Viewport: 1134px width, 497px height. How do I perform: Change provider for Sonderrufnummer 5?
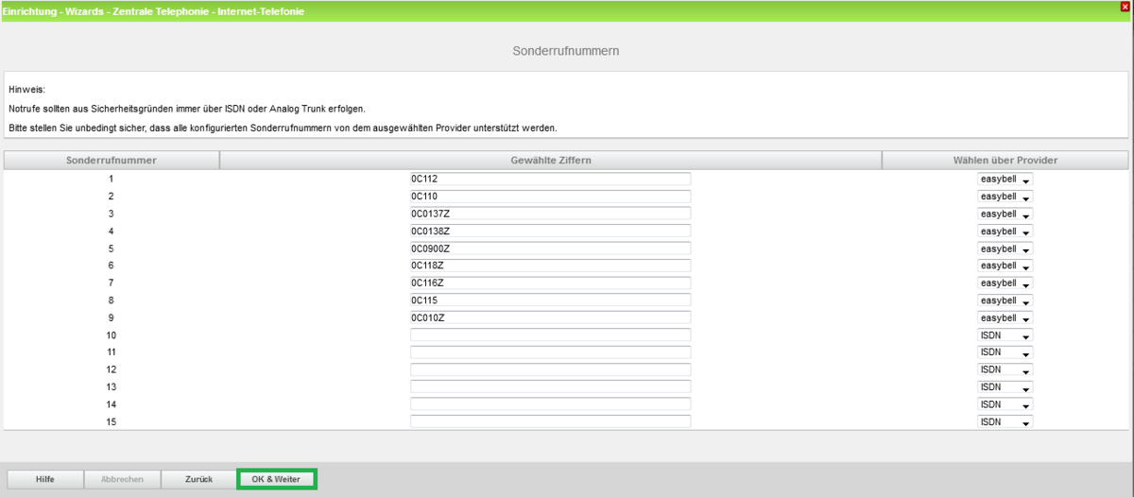pos(1005,248)
